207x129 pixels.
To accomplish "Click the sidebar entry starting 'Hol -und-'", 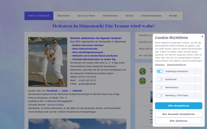I will tap(146, 55).
